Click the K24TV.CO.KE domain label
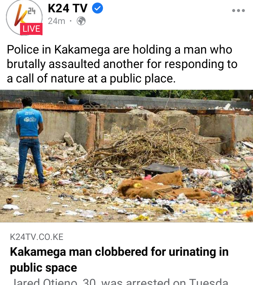This screenshot has height=285, width=253. [37, 237]
